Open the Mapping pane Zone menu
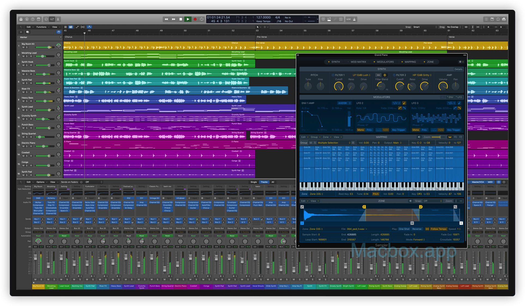This screenshot has height=306, width=525. 327,137
